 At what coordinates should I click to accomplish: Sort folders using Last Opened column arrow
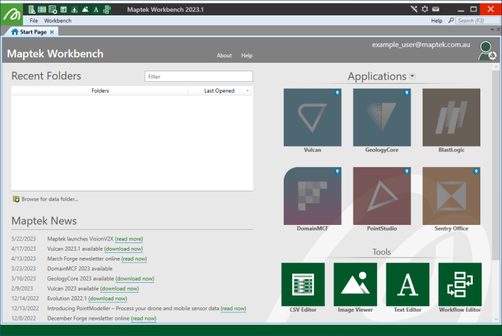(x=248, y=91)
